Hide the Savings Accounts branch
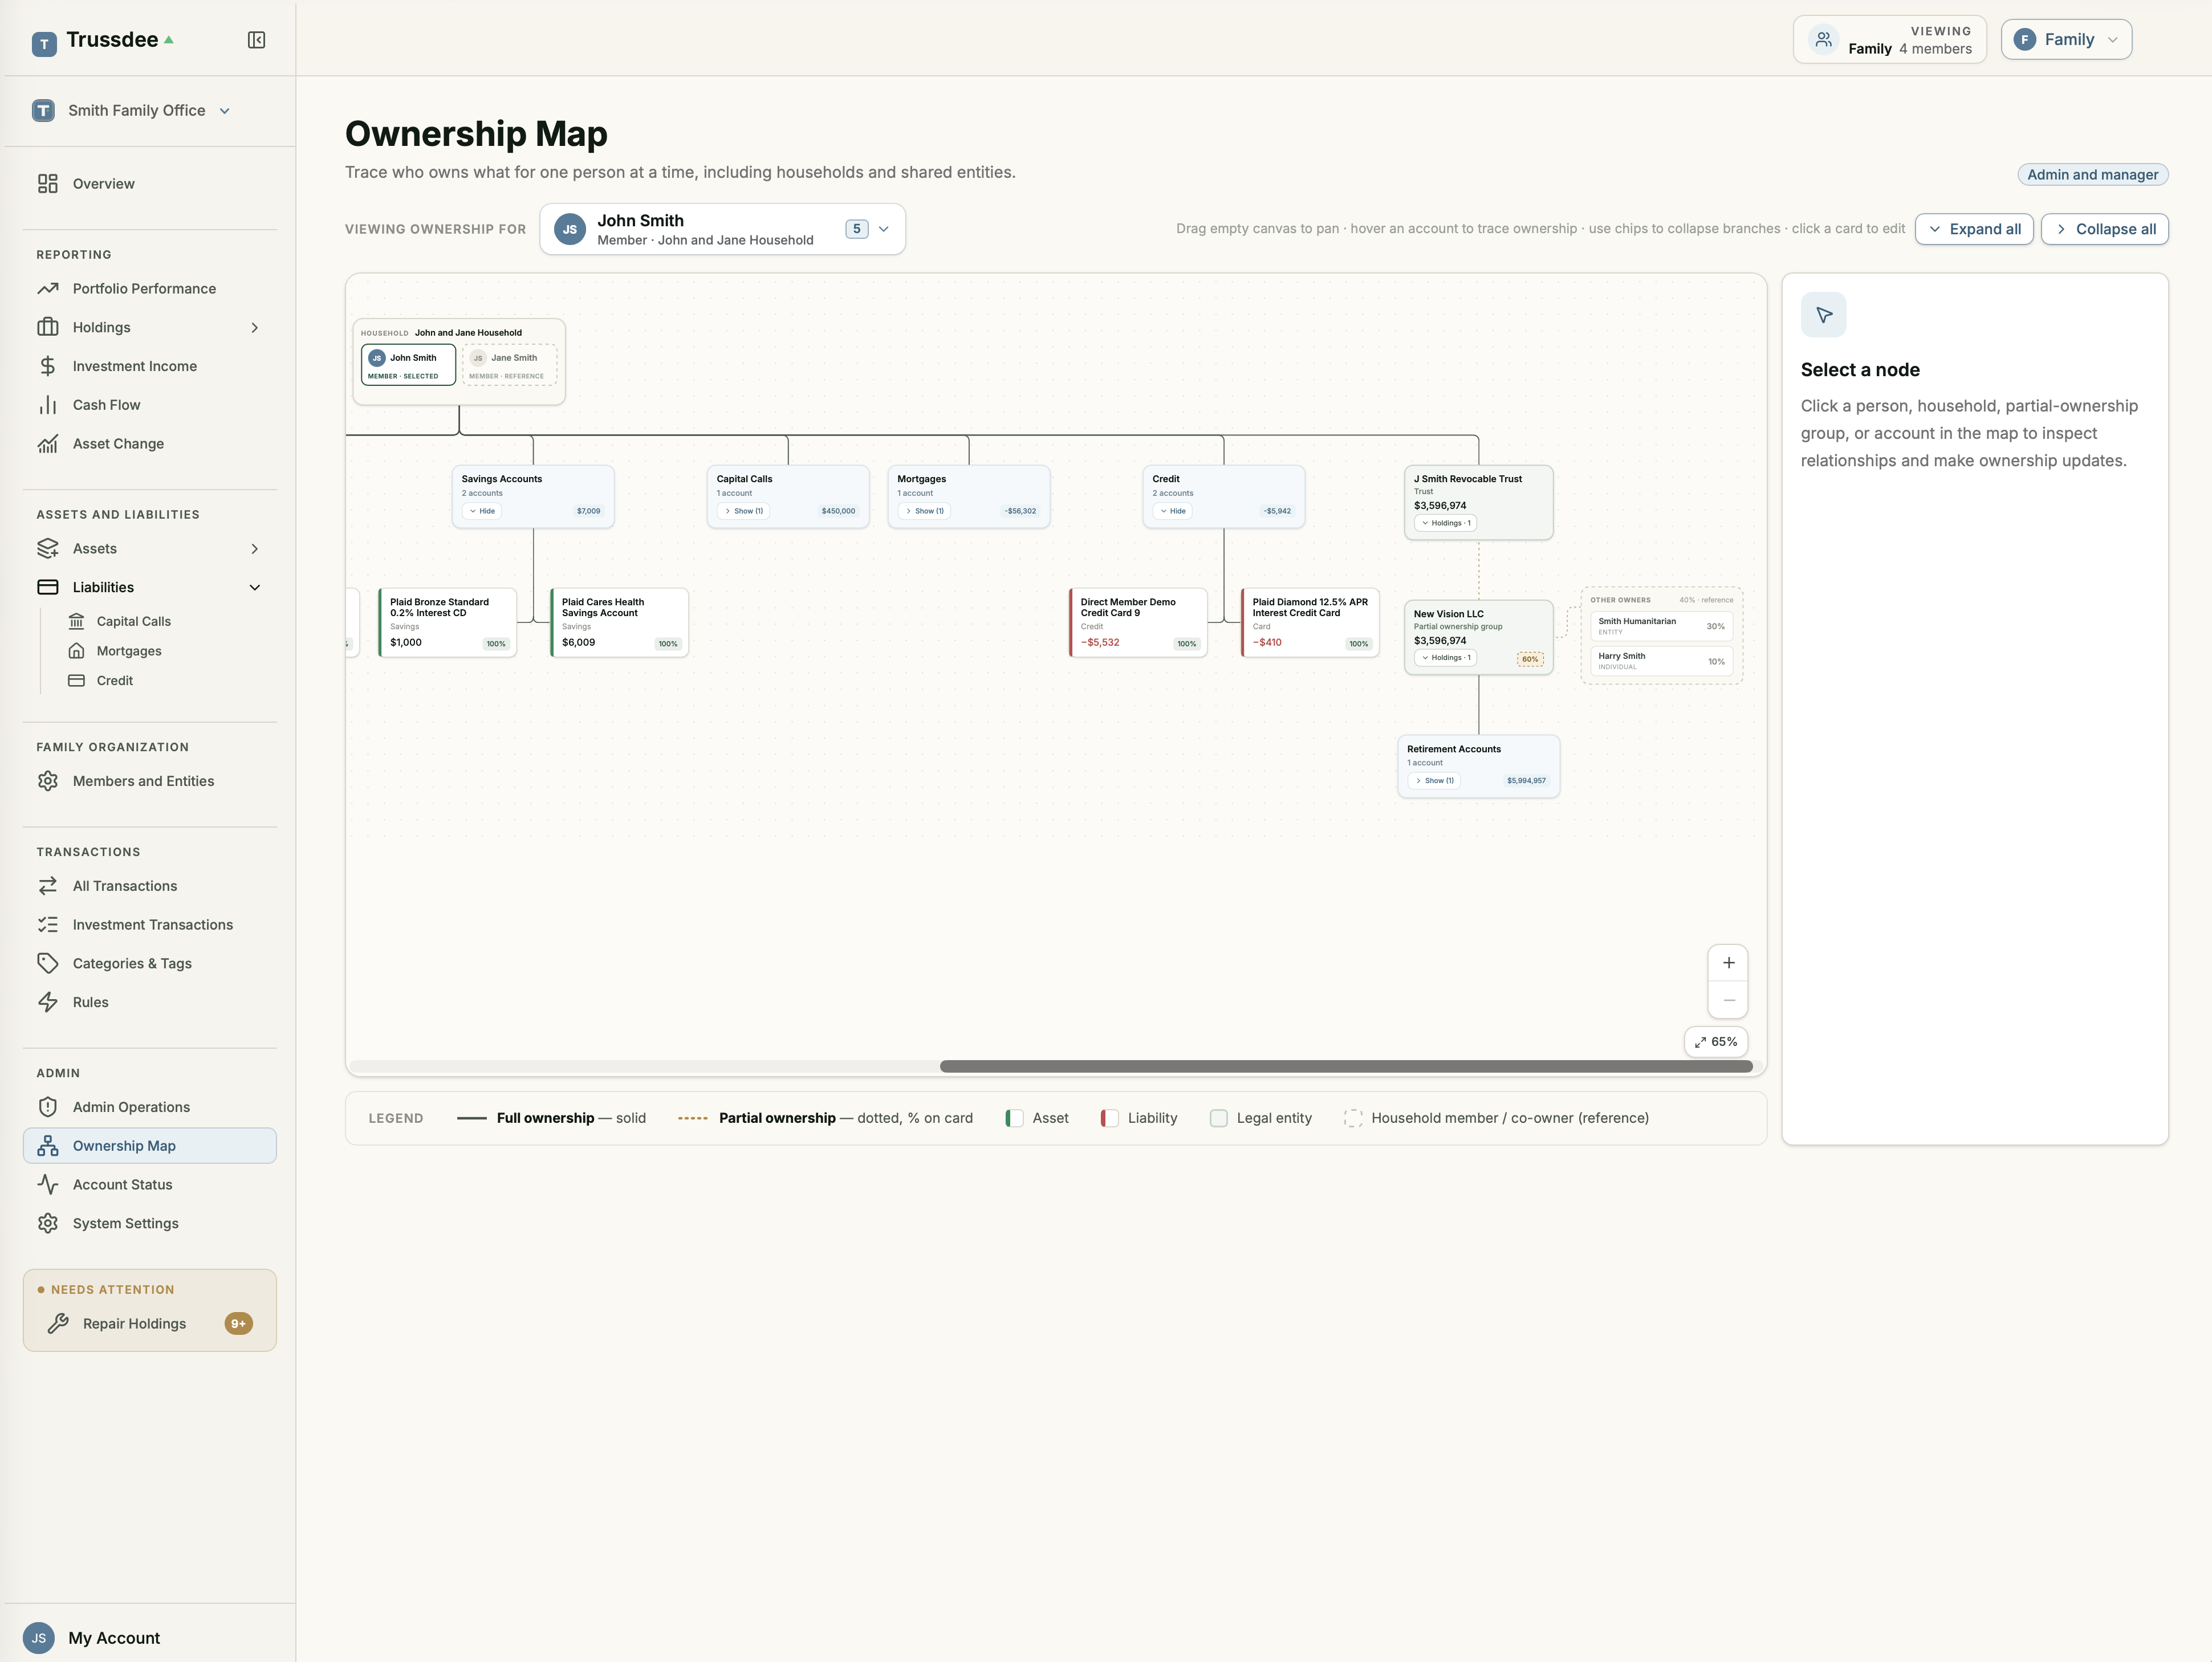Image resolution: width=2212 pixels, height=1662 pixels. [x=483, y=511]
